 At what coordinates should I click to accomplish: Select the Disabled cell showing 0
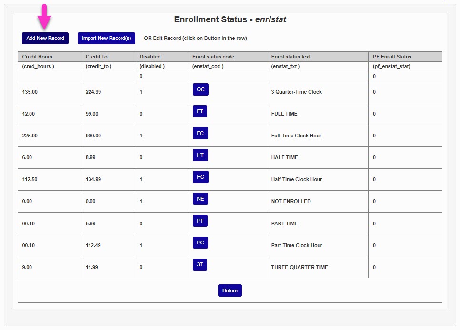tap(160, 76)
